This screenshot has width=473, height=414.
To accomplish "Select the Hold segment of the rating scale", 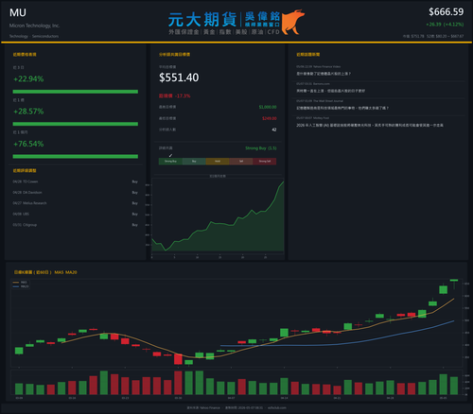I will [x=218, y=162].
